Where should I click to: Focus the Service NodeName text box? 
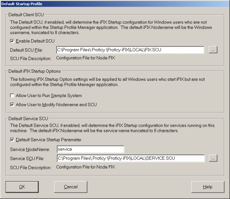point(90,149)
